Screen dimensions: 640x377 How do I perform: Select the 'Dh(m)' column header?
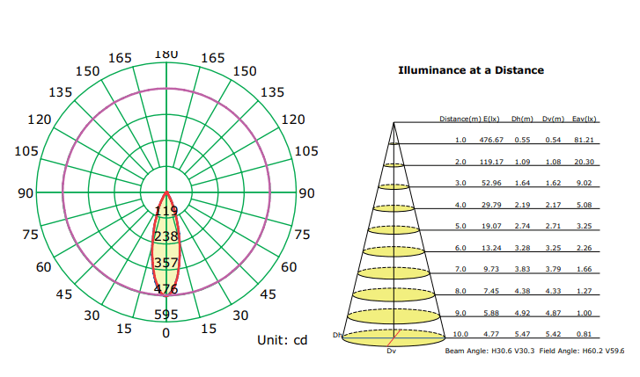(522, 119)
